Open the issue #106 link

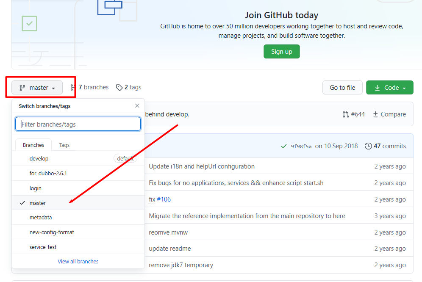(x=164, y=199)
